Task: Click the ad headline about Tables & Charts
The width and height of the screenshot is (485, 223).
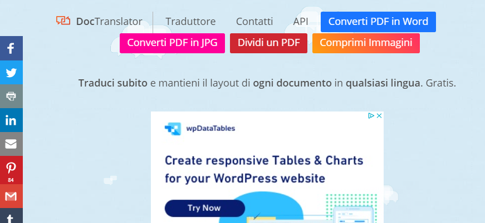Action: point(264,169)
